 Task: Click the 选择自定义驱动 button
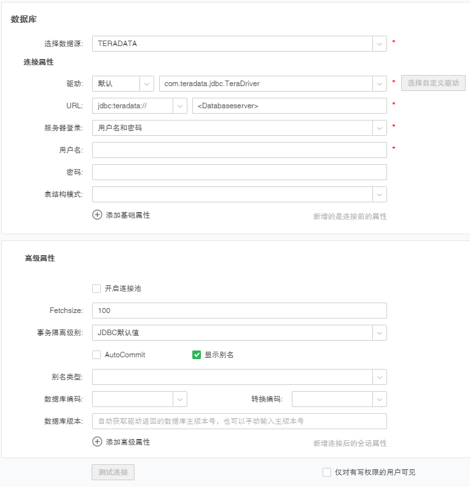point(433,83)
